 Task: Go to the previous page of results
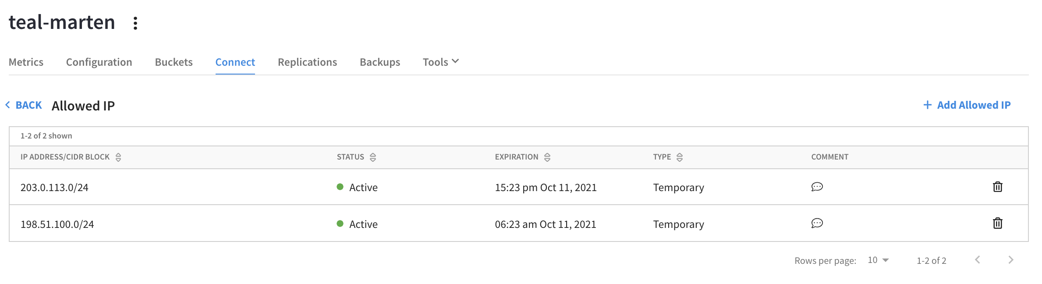tap(977, 259)
